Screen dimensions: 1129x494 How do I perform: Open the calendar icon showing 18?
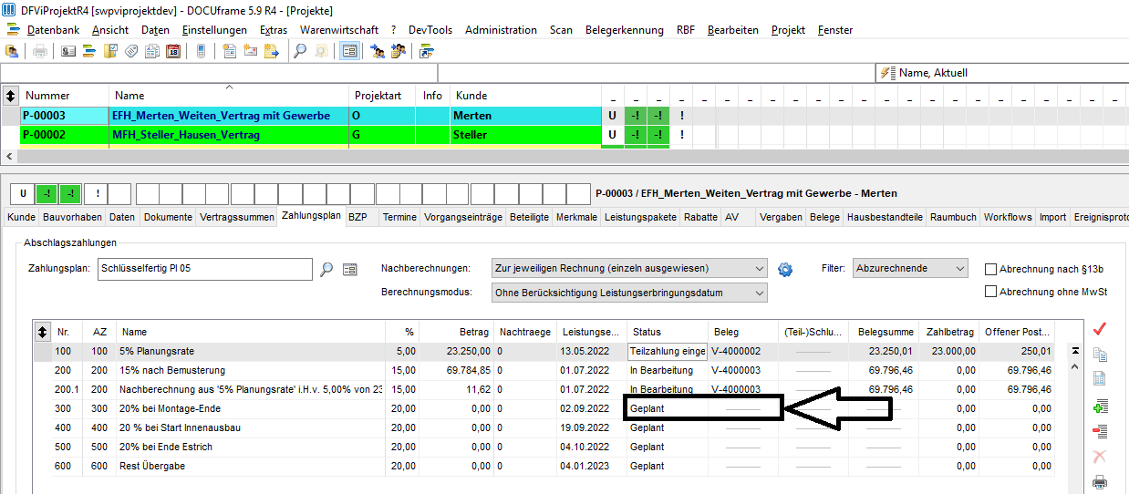coord(173,51)
